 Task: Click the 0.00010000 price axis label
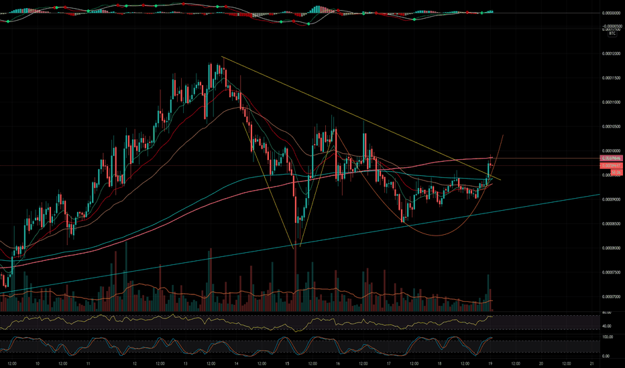click(x=611, y=151)
